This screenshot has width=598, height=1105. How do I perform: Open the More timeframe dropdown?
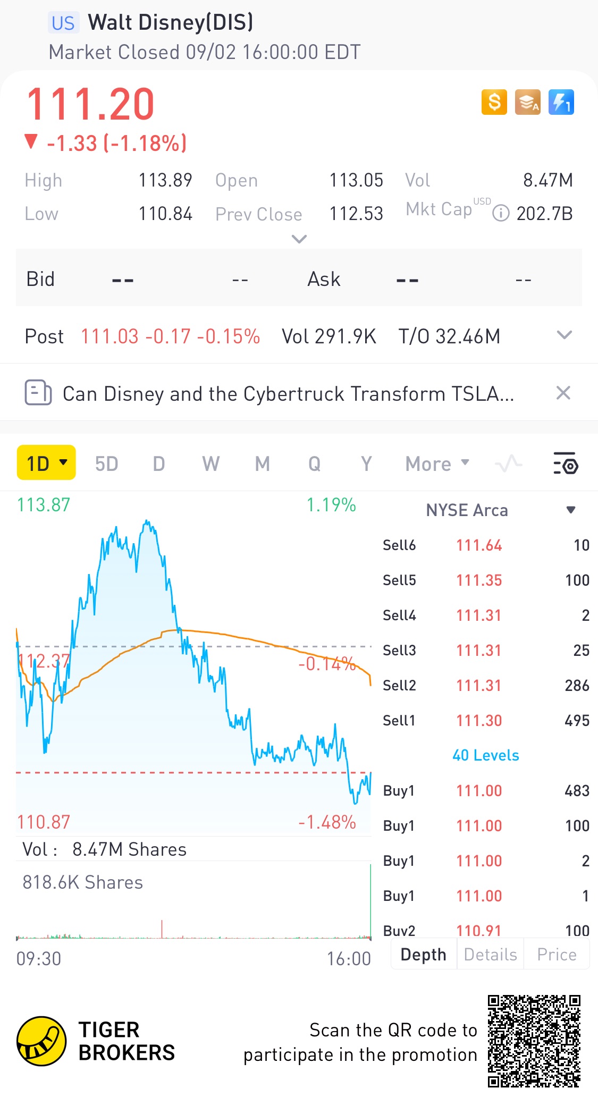tap(437, 464)
